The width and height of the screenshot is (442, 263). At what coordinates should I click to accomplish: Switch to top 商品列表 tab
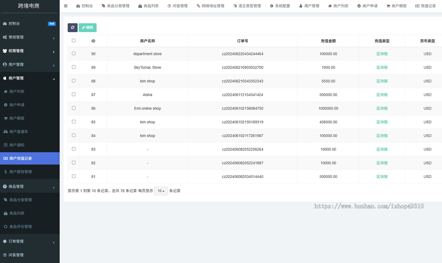point(148,6)
